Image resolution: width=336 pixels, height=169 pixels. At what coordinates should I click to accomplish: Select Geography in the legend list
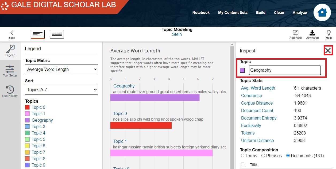click(42, 120)
